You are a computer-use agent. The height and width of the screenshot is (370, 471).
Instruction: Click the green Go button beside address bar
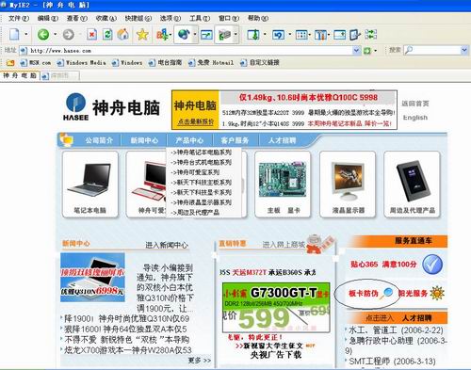pyautogui.click(x=366, y=50)
